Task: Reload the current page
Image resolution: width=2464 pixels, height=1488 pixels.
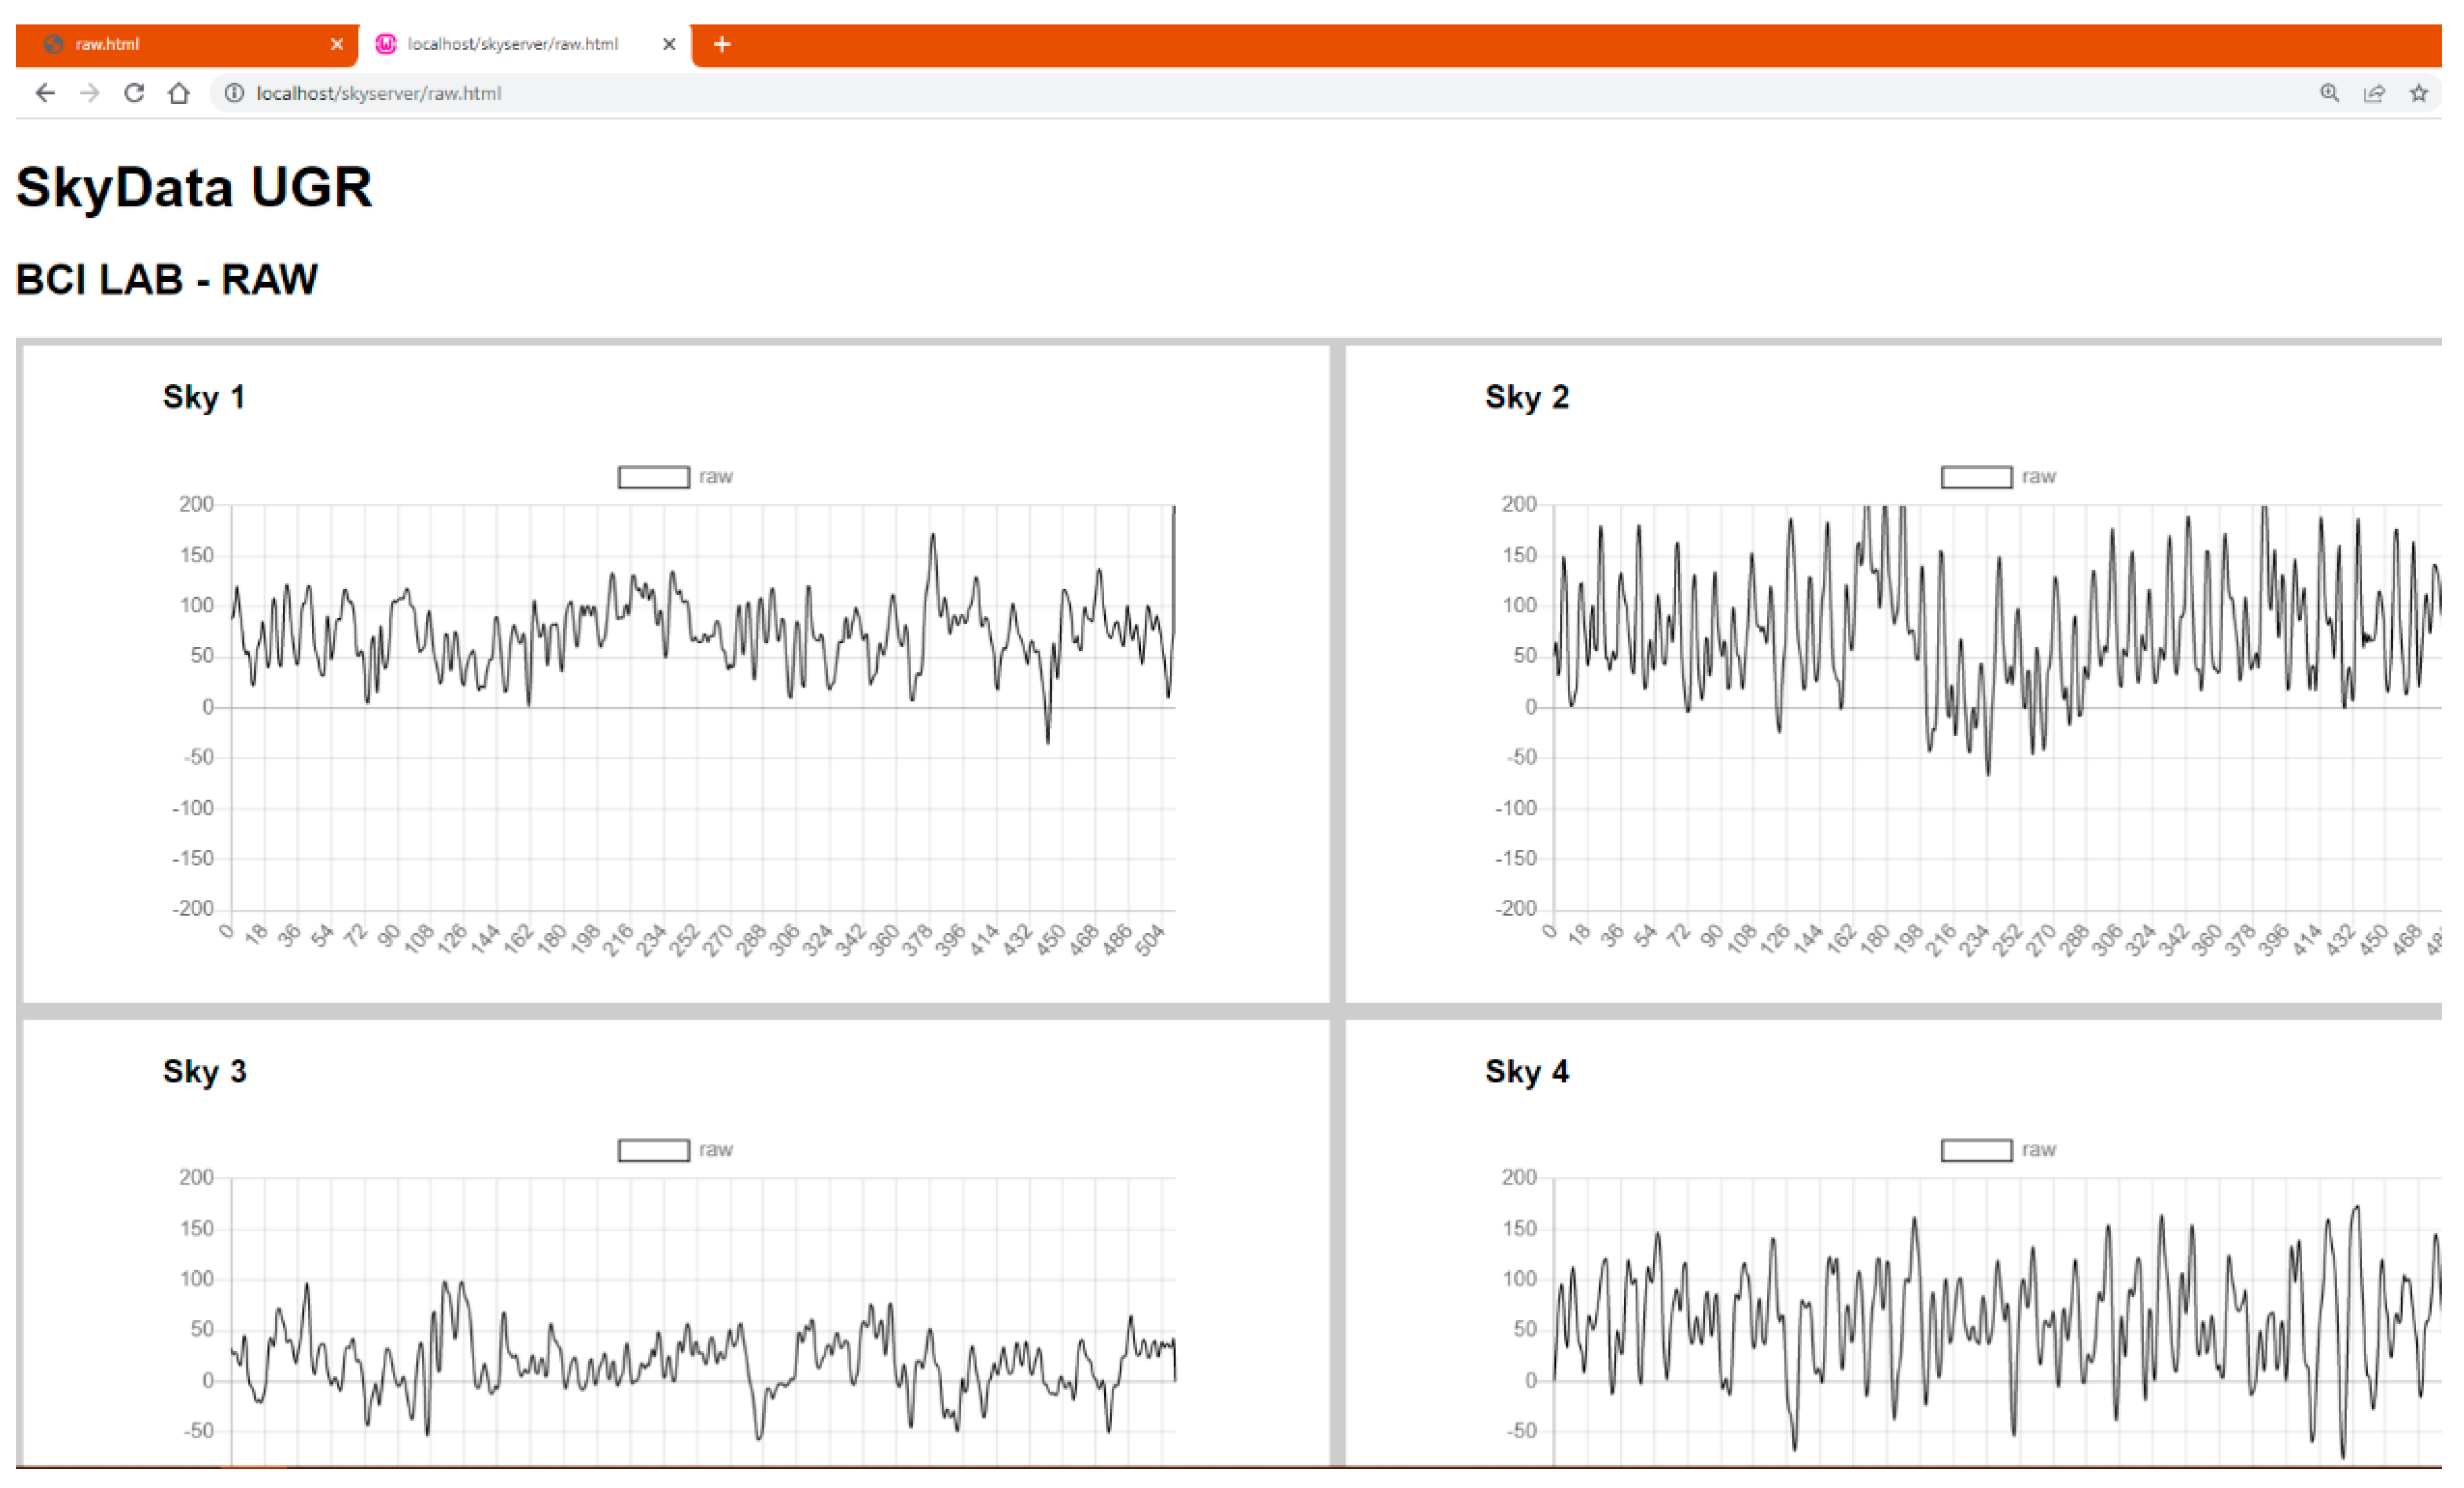Action: (134, 94)
